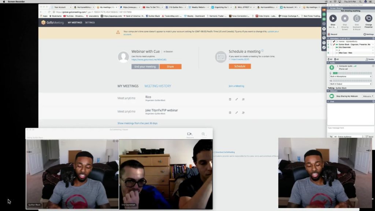375x211 pixels.
Task: Collapse the Attendees pane
Action: click(x=328, y=38)
